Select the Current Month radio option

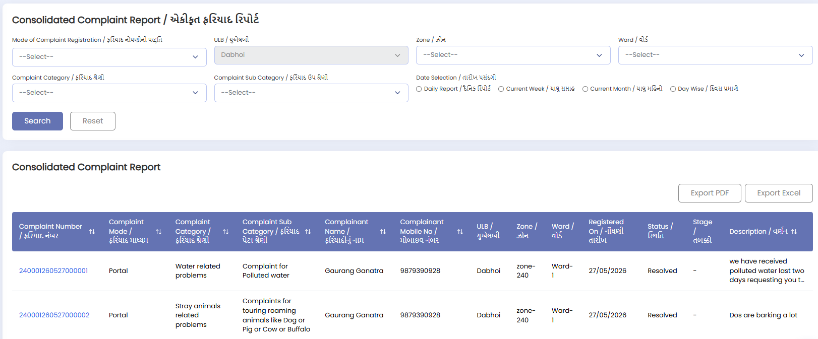586,89
